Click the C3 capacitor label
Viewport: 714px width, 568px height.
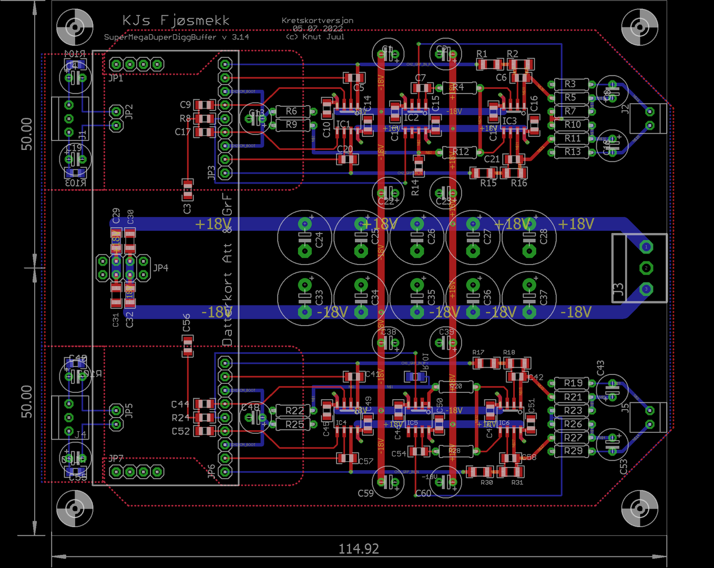pos(187,209)
